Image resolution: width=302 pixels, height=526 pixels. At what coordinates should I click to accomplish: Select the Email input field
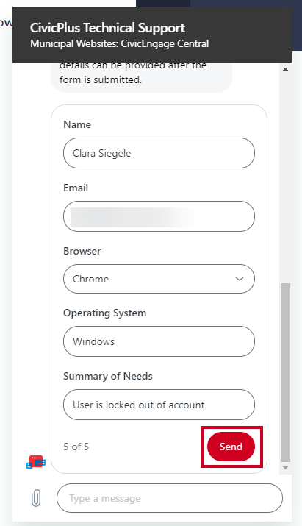pyautogui.click(x=159, y=216)
